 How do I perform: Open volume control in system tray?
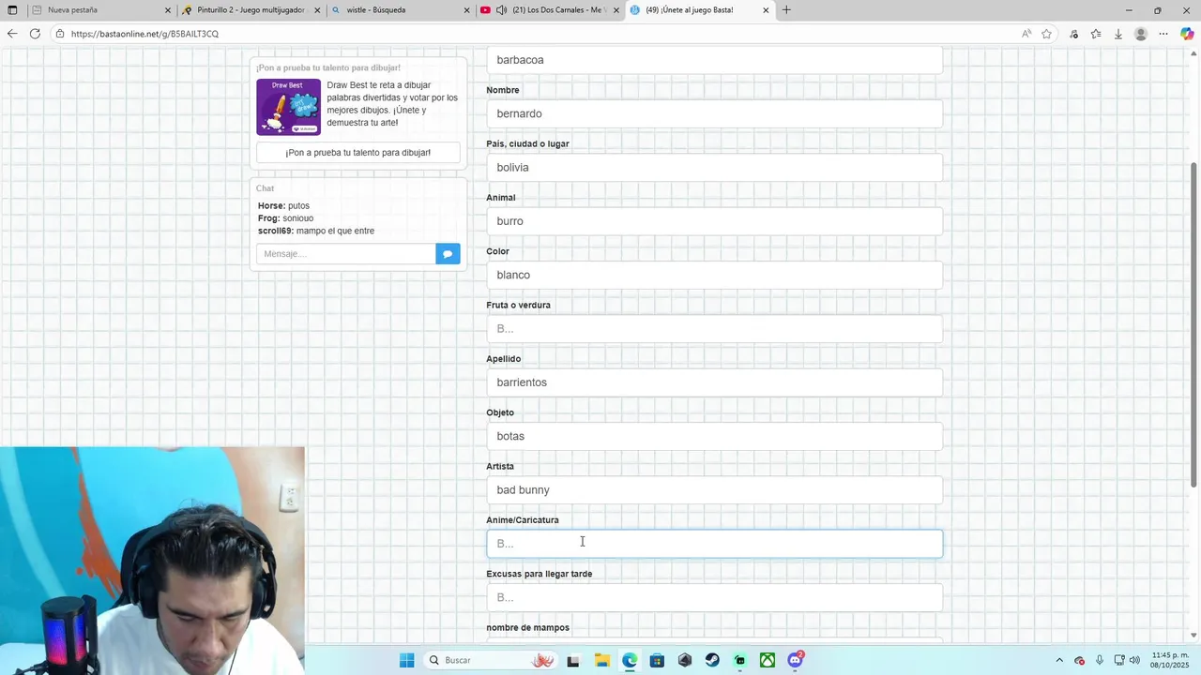coord(1134,660)
